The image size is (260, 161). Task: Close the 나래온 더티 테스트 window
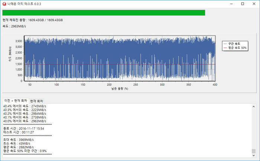(254, 4)
